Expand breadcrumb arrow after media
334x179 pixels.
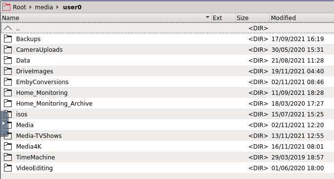(x=57, y=7)
